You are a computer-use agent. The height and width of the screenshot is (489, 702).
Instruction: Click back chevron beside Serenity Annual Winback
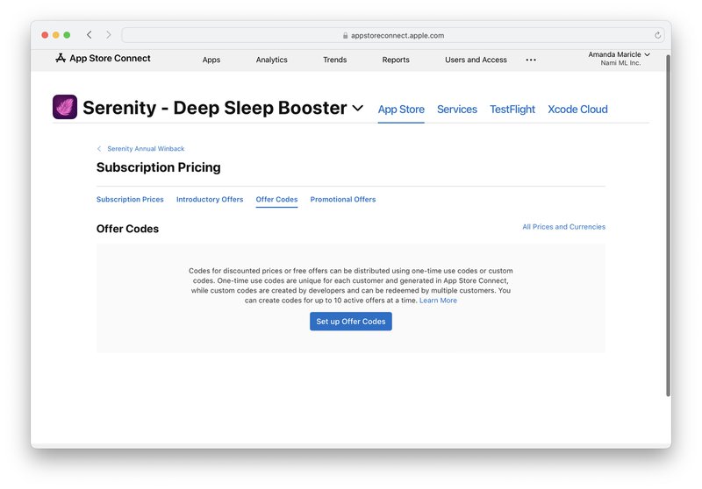tap(99, 148)
